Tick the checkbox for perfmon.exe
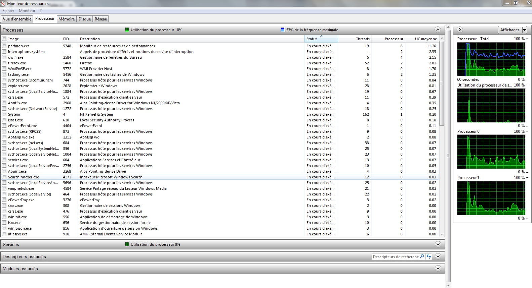This screenshot has height=288, width=532. pyautogui.click(x=4, y=46)
